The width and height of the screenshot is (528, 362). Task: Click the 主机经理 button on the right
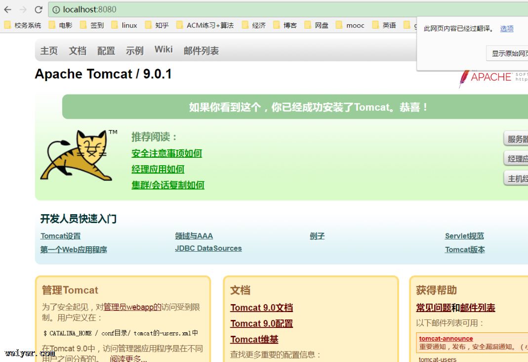coord(516,179)
